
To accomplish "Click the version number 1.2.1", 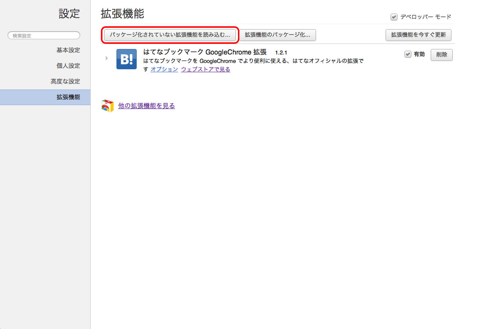I will click(281, 53).
